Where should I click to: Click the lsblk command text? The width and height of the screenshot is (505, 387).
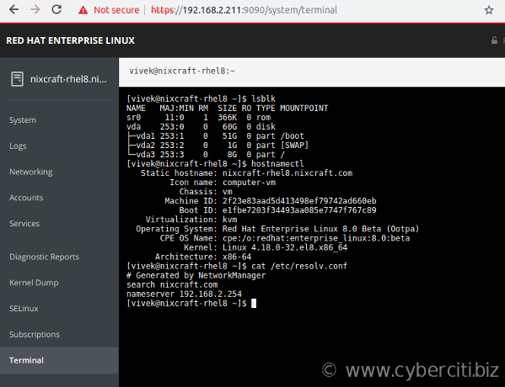tap(263, 98)
